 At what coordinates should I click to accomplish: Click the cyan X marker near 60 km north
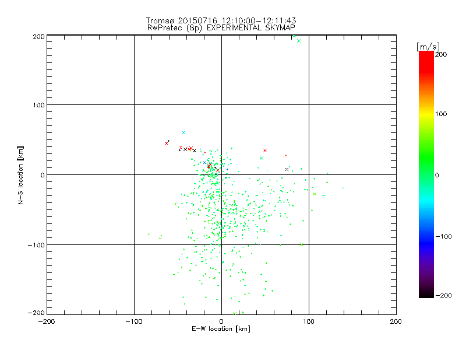183,132
